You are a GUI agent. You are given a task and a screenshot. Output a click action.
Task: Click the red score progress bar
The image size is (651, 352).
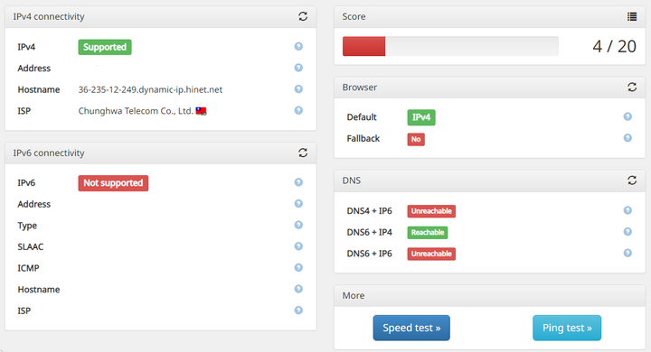click(x=363, y=46)
